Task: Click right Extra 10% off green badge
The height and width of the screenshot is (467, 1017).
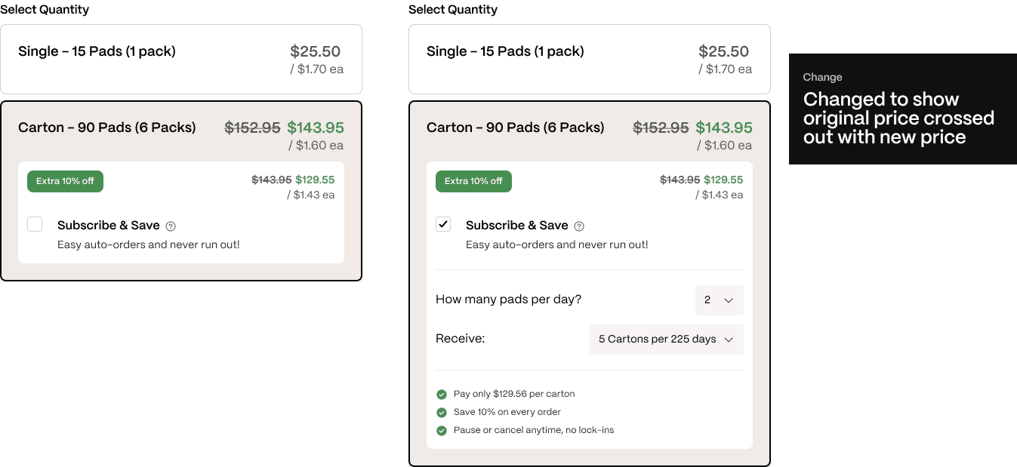Action: tap(474, 181)
